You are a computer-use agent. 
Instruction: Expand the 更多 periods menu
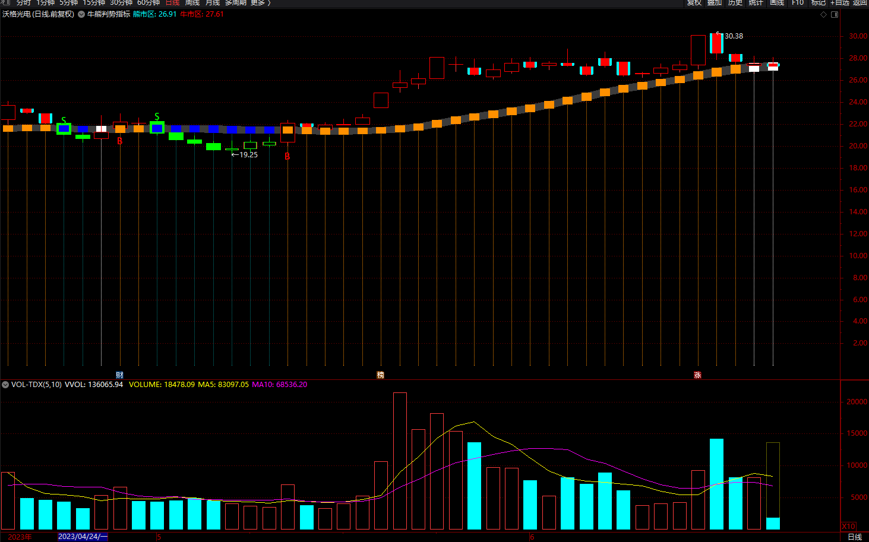click(260, 3)
